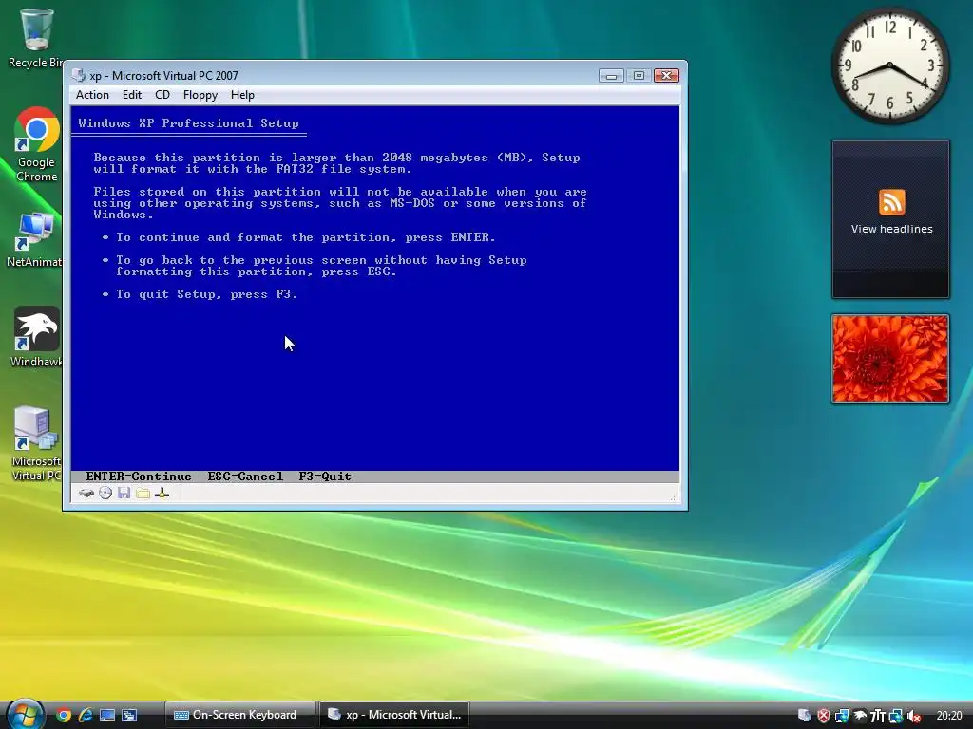973x729 pixels.
Task: Open the CD menu
Action: click(x=162, y=95)
